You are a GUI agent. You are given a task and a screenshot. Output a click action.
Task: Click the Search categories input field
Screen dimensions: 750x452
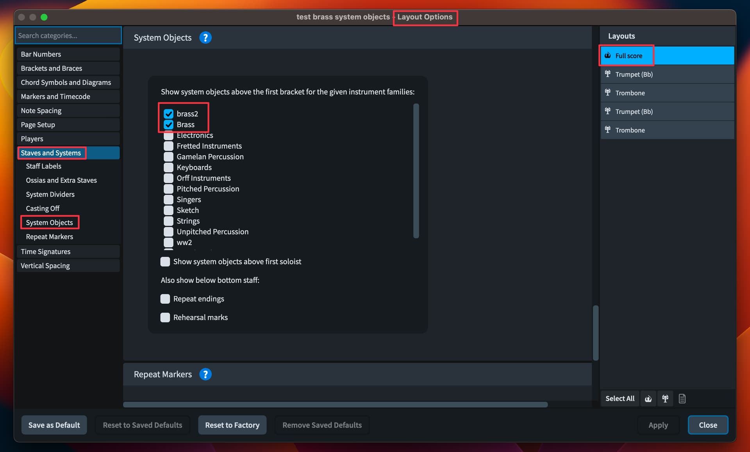(x=68, y=35)
